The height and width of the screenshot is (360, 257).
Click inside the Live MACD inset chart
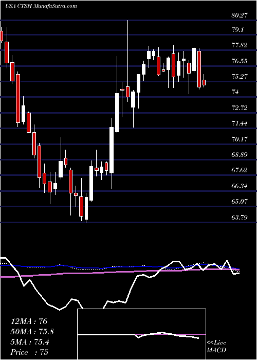click(141, 334)
